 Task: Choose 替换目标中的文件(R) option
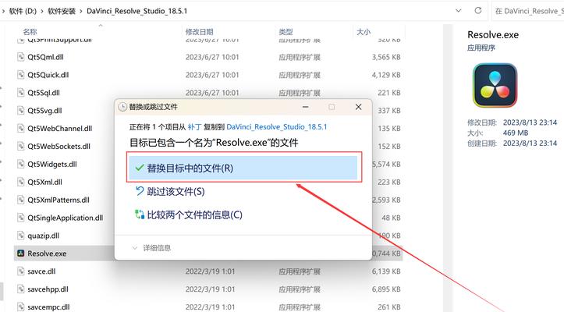(243, 168)
